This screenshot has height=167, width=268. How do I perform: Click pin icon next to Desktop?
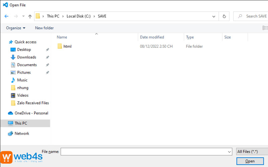47,49
